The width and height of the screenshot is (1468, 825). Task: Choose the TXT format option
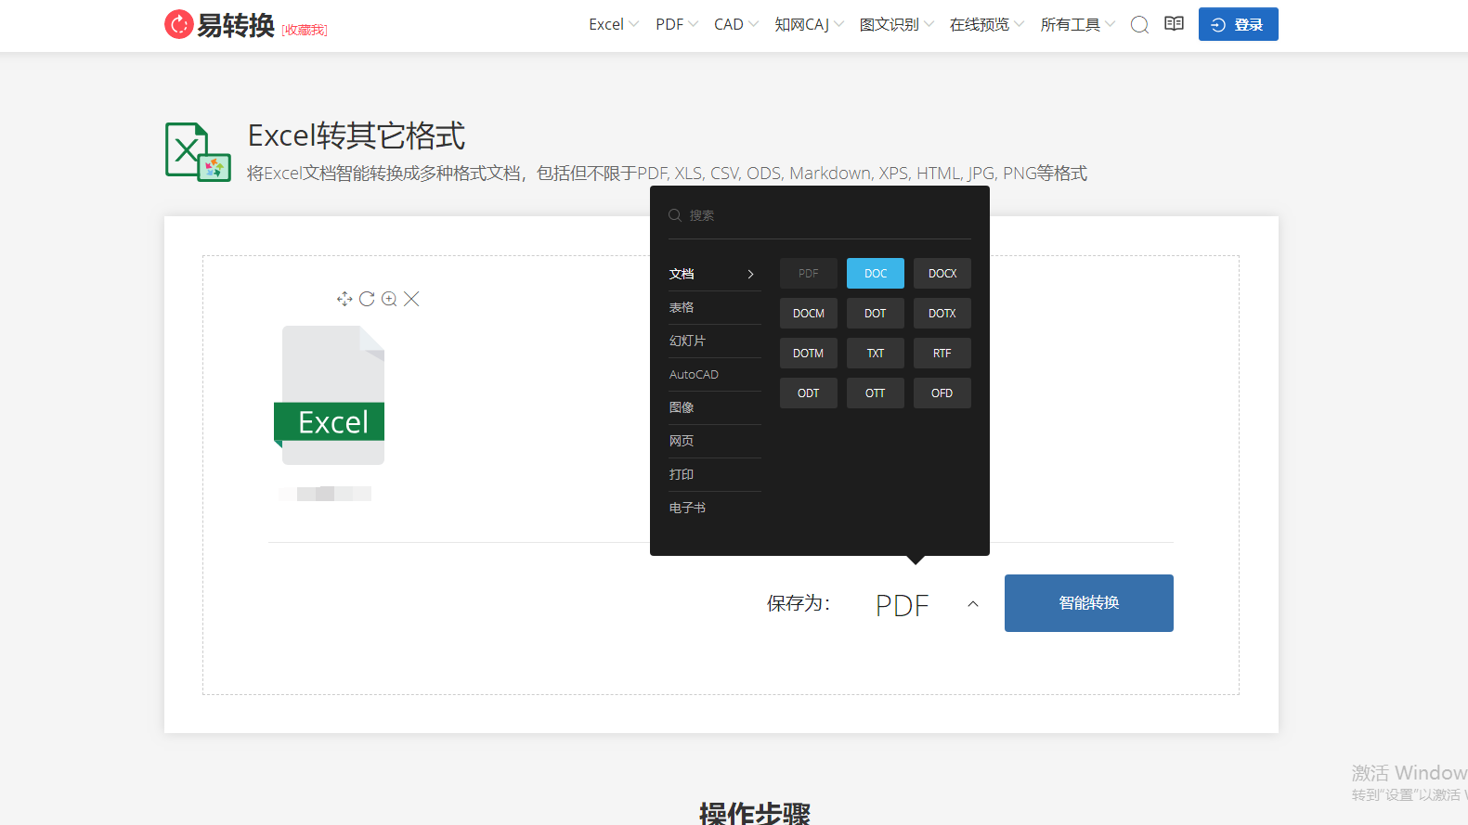pyautogui.click(x=876, y=354)
